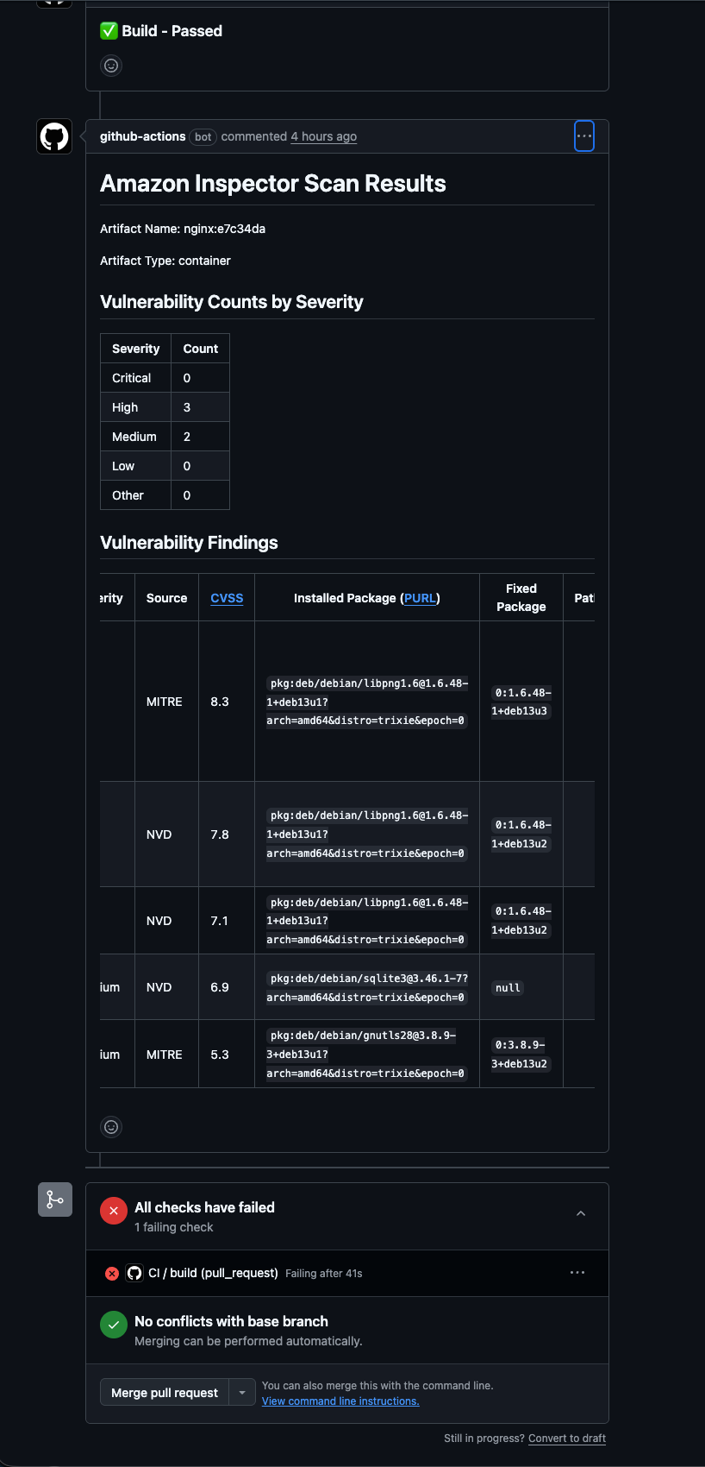The width and height of the screenshot is (705, 1467).
Task: Click the github-actions avatar icon
Action: 54,136
